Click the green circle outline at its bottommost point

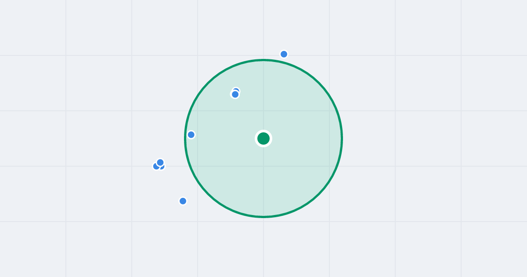[x=263, y=217]
